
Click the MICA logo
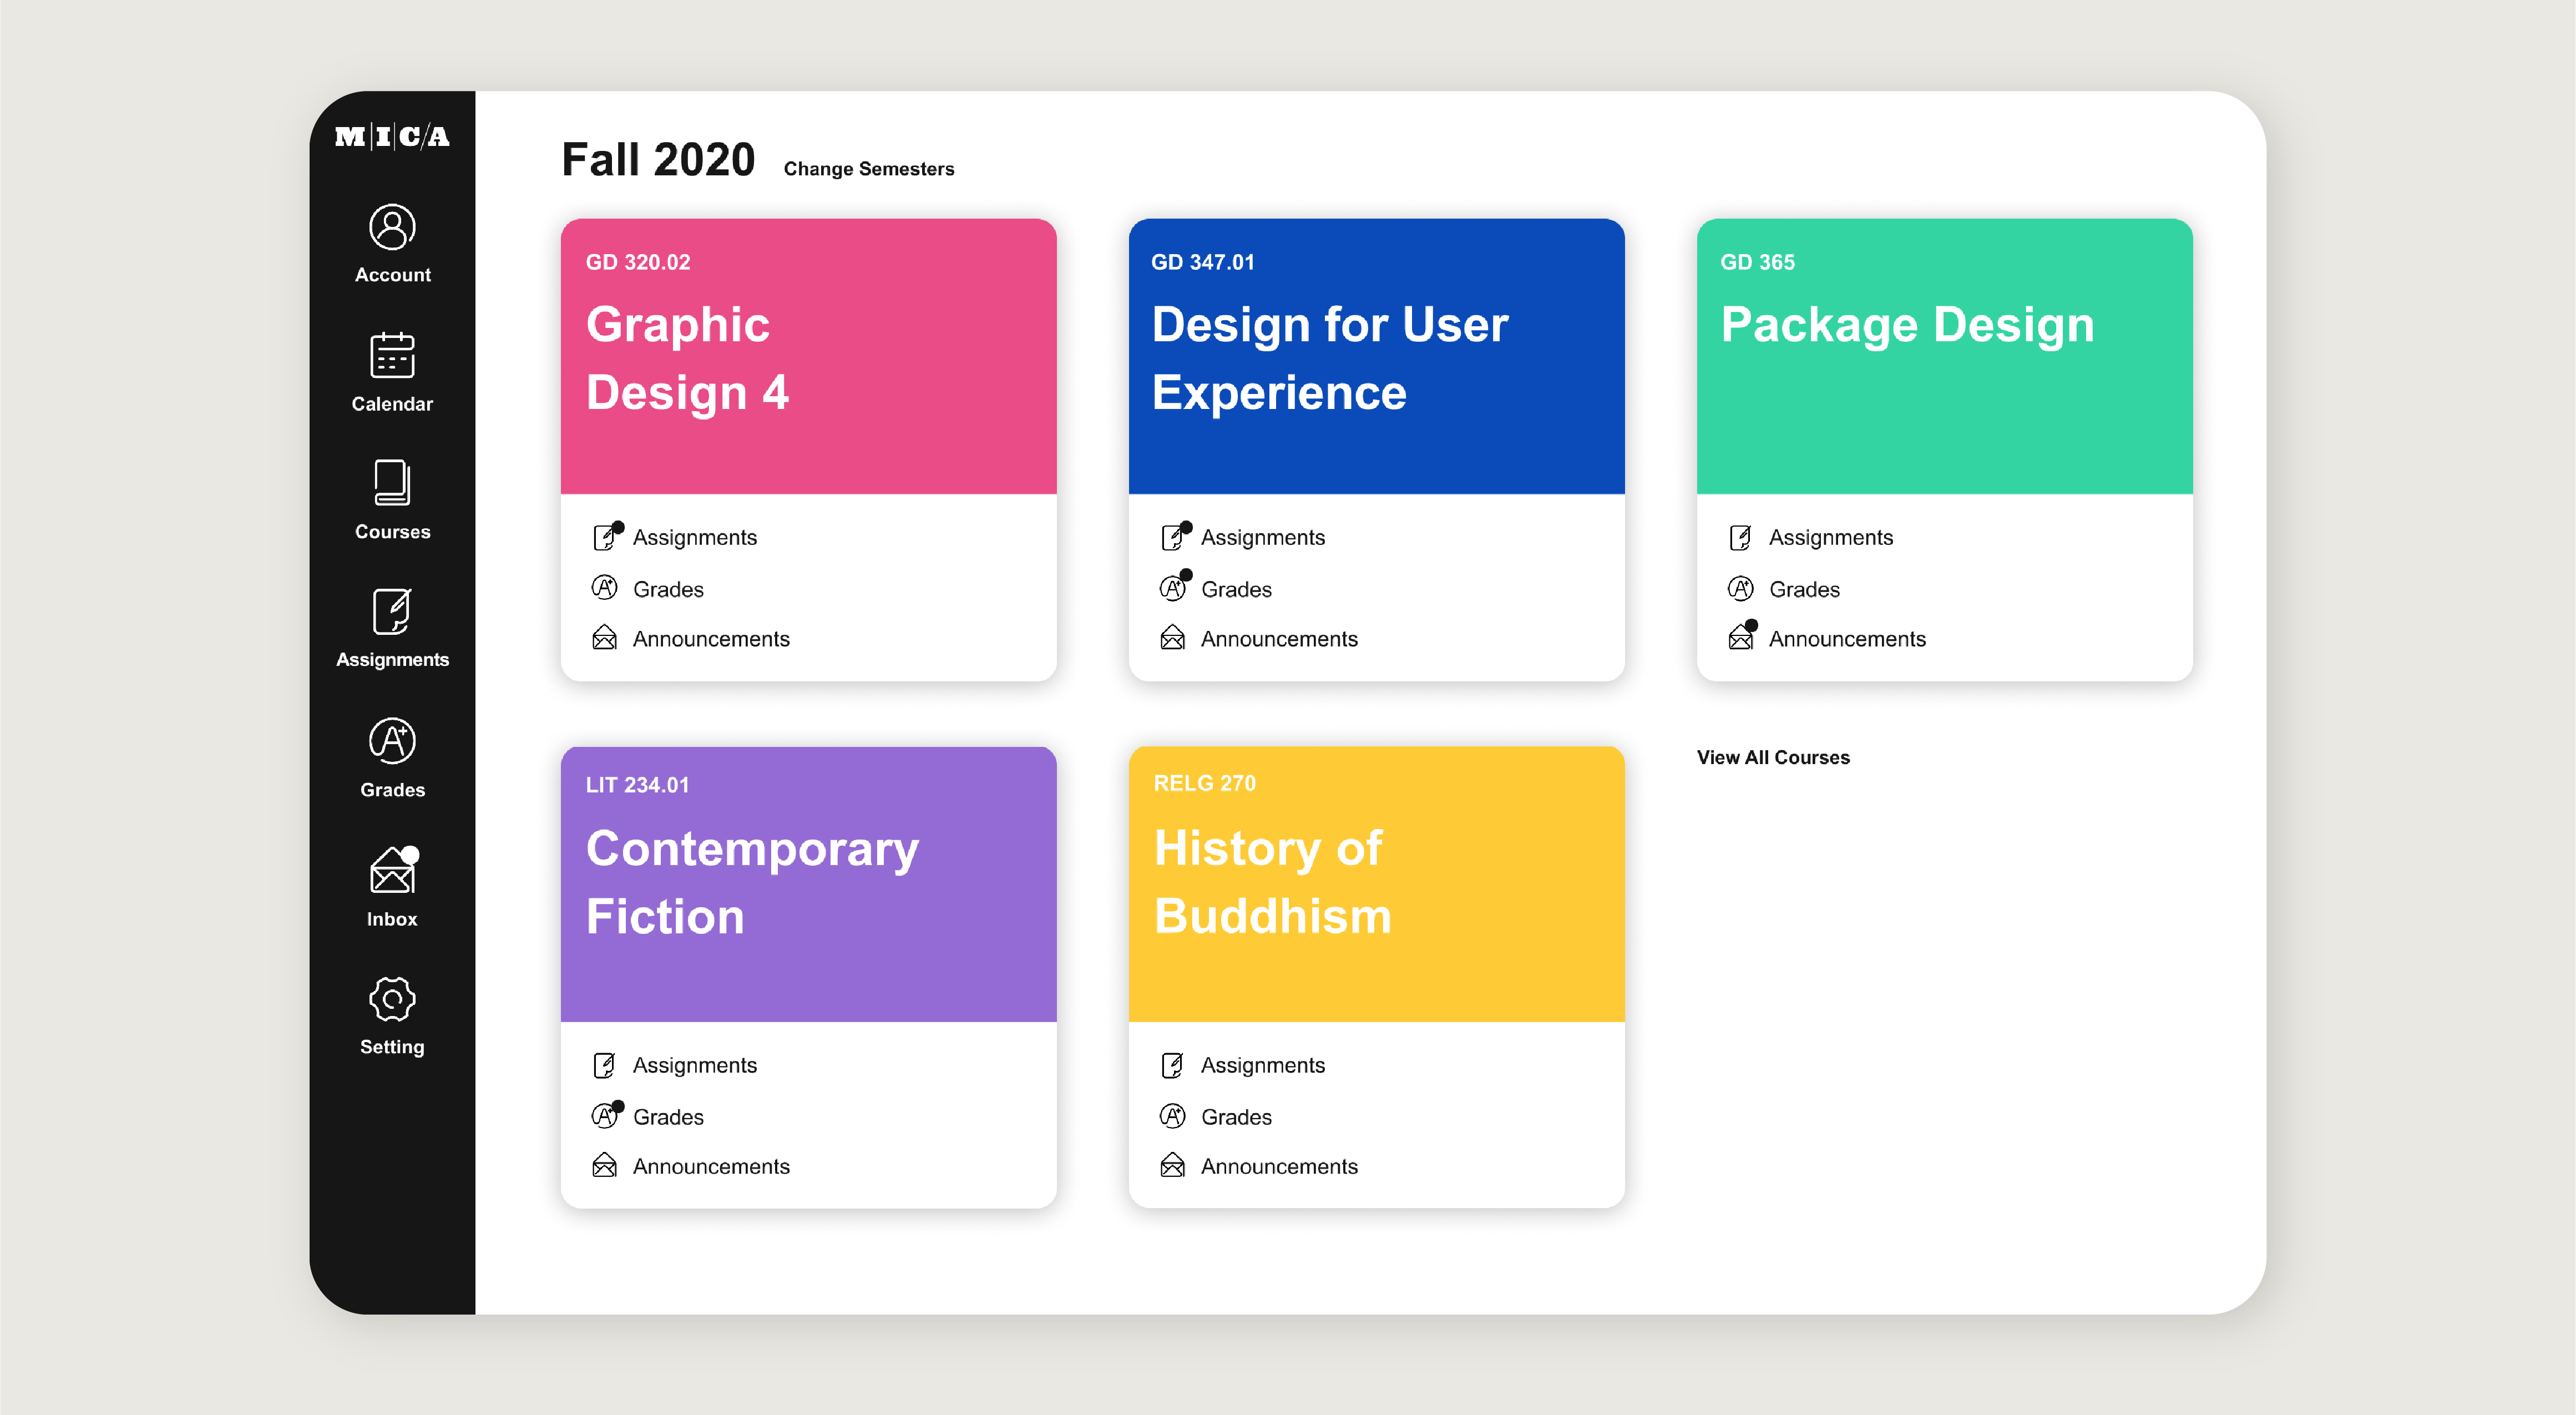pos(392,136)
